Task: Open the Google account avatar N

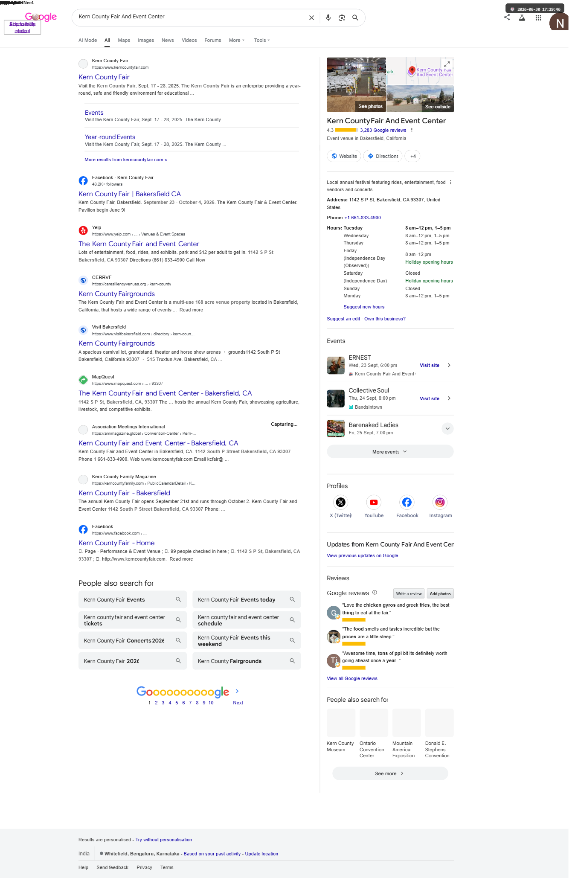Action: (559, 22)
